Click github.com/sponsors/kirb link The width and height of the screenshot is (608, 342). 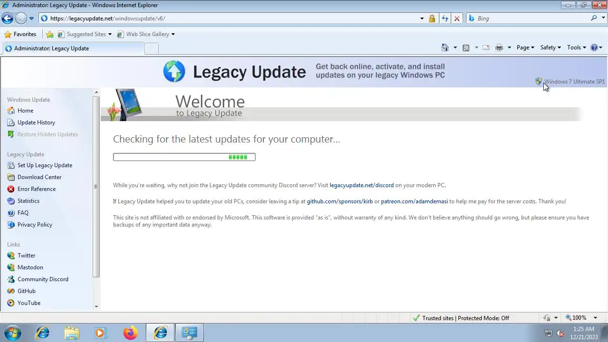(x=340, y=201)
